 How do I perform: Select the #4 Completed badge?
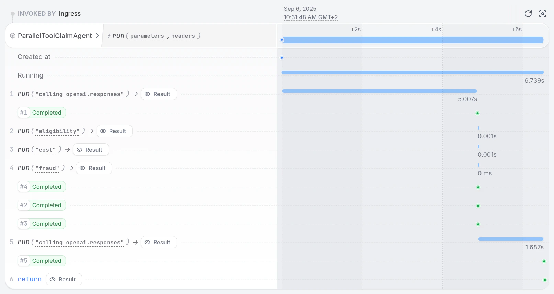pyautogui.click(x=42, y=187)
